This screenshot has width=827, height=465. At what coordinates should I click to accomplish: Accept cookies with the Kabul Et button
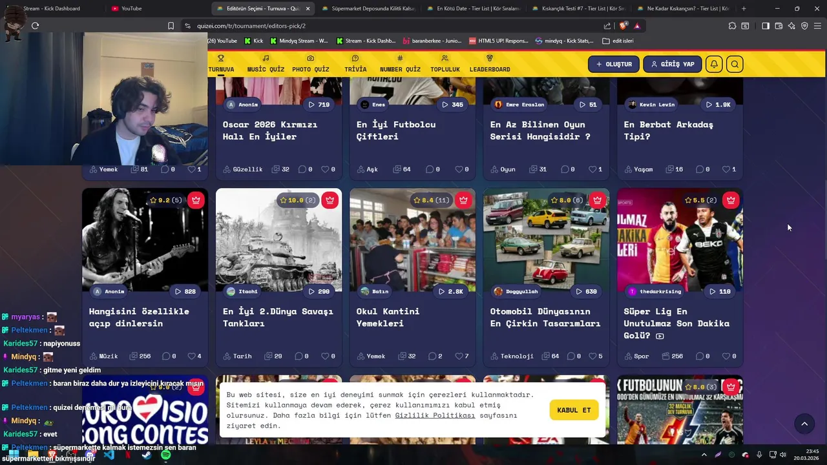[574, 410]
